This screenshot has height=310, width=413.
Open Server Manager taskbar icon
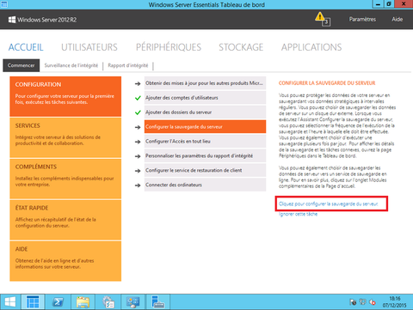[x=157, y=301]
